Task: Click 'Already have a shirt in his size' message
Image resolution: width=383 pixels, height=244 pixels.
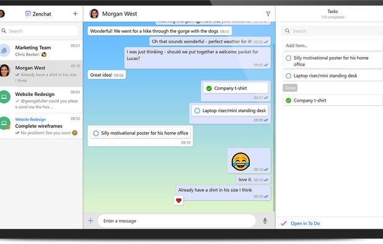Action: (223, 193)
